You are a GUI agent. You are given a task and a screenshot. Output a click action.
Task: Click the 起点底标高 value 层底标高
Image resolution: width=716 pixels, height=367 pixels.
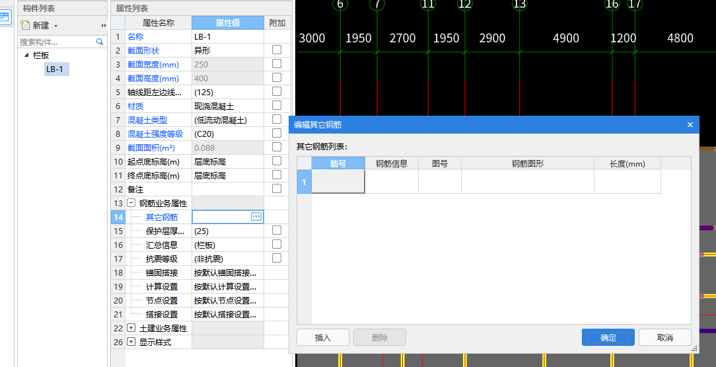[x=228, y=162]
